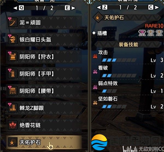Select the 阴阳师【腰带】 waist armor icon

coord(13,90)
